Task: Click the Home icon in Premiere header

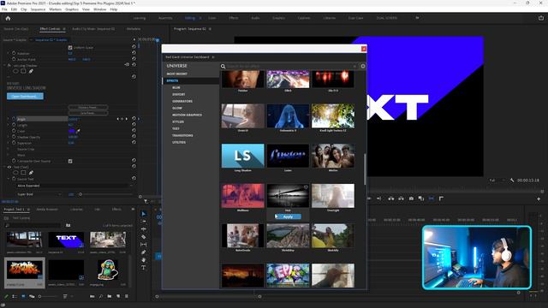Action: 8,18
